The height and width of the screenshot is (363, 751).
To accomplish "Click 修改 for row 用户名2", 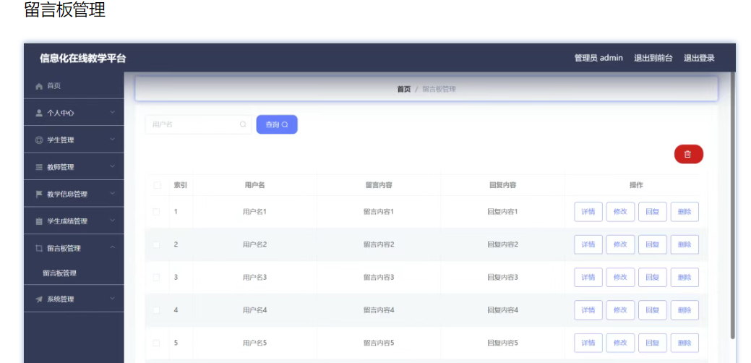I will [x=620, y=244].
